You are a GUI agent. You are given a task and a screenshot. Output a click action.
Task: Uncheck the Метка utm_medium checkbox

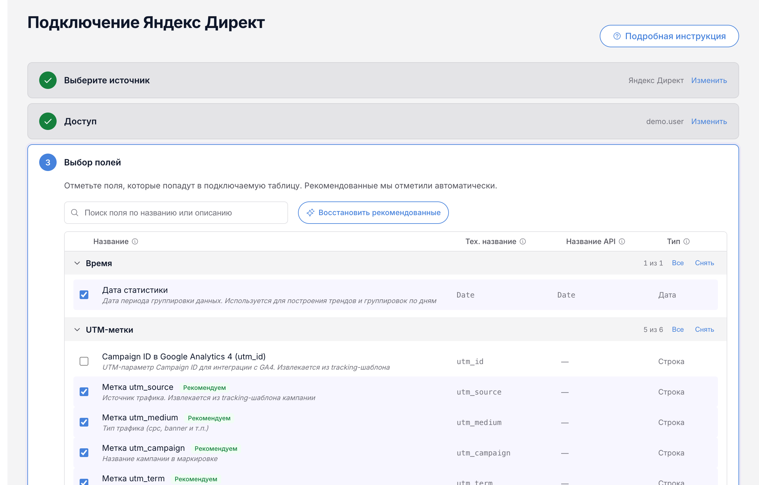pyautogui.click(x=84, y=422)
